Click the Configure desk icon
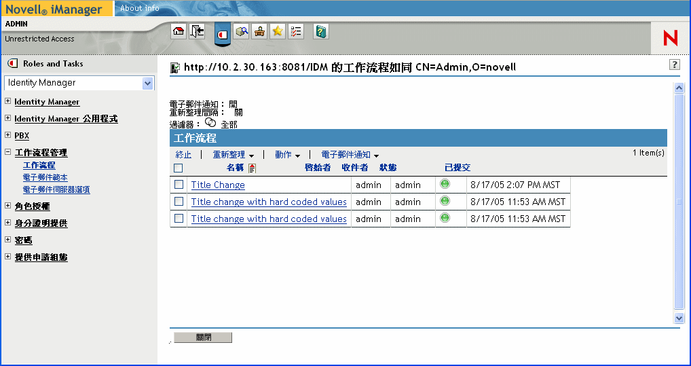Image resolution: width=691 pixels, height=366 pixels. [x=259, y=31]
